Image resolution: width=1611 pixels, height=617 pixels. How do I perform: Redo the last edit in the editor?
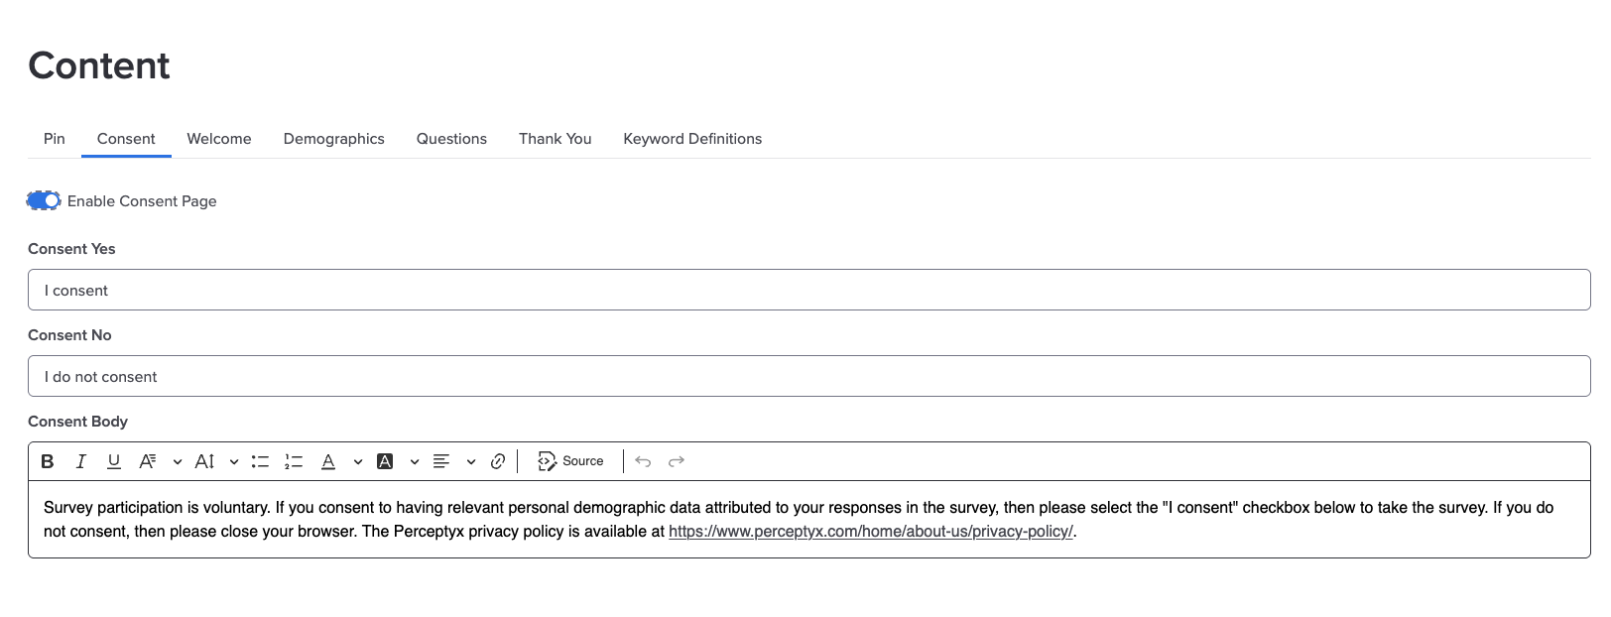click(677, 461)
